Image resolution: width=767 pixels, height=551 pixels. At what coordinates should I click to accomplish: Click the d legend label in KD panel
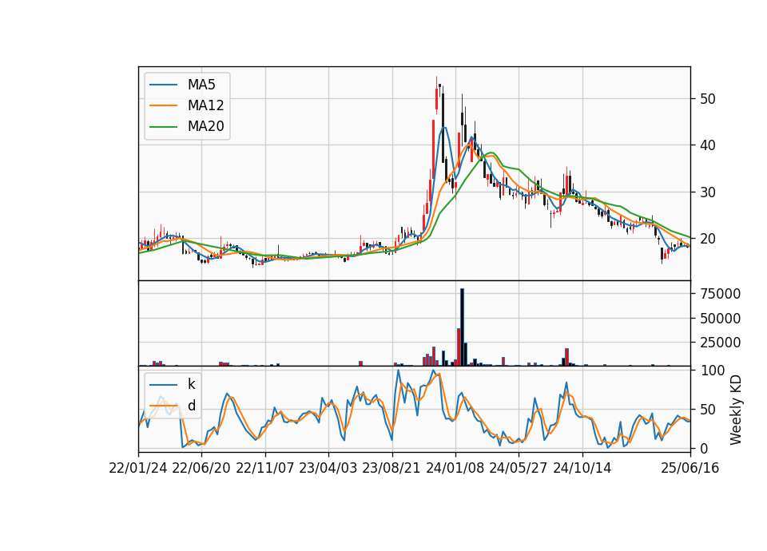pos(192,406)
